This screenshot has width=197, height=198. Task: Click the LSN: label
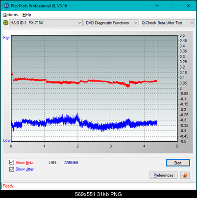[53, 163]
